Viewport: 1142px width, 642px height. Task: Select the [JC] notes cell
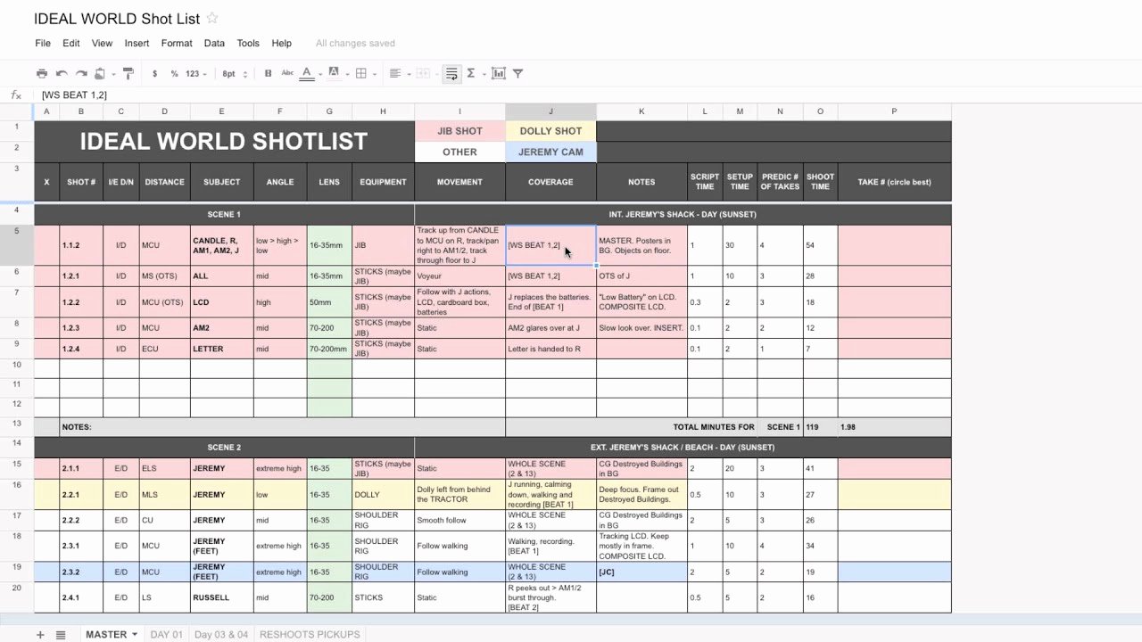pos(641,572)
